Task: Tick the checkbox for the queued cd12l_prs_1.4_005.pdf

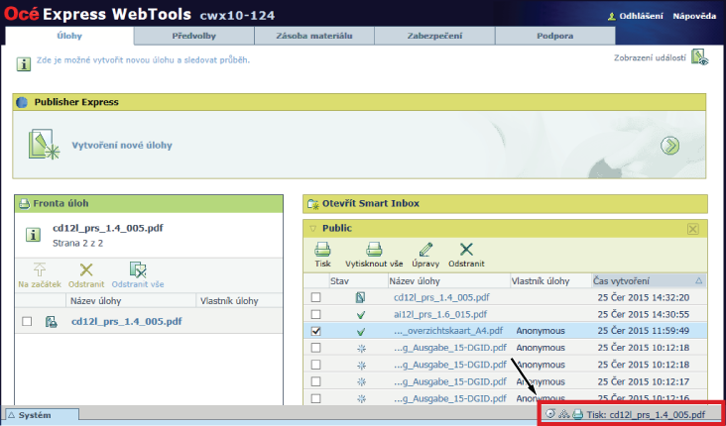Action: click(x=28, y=321)
